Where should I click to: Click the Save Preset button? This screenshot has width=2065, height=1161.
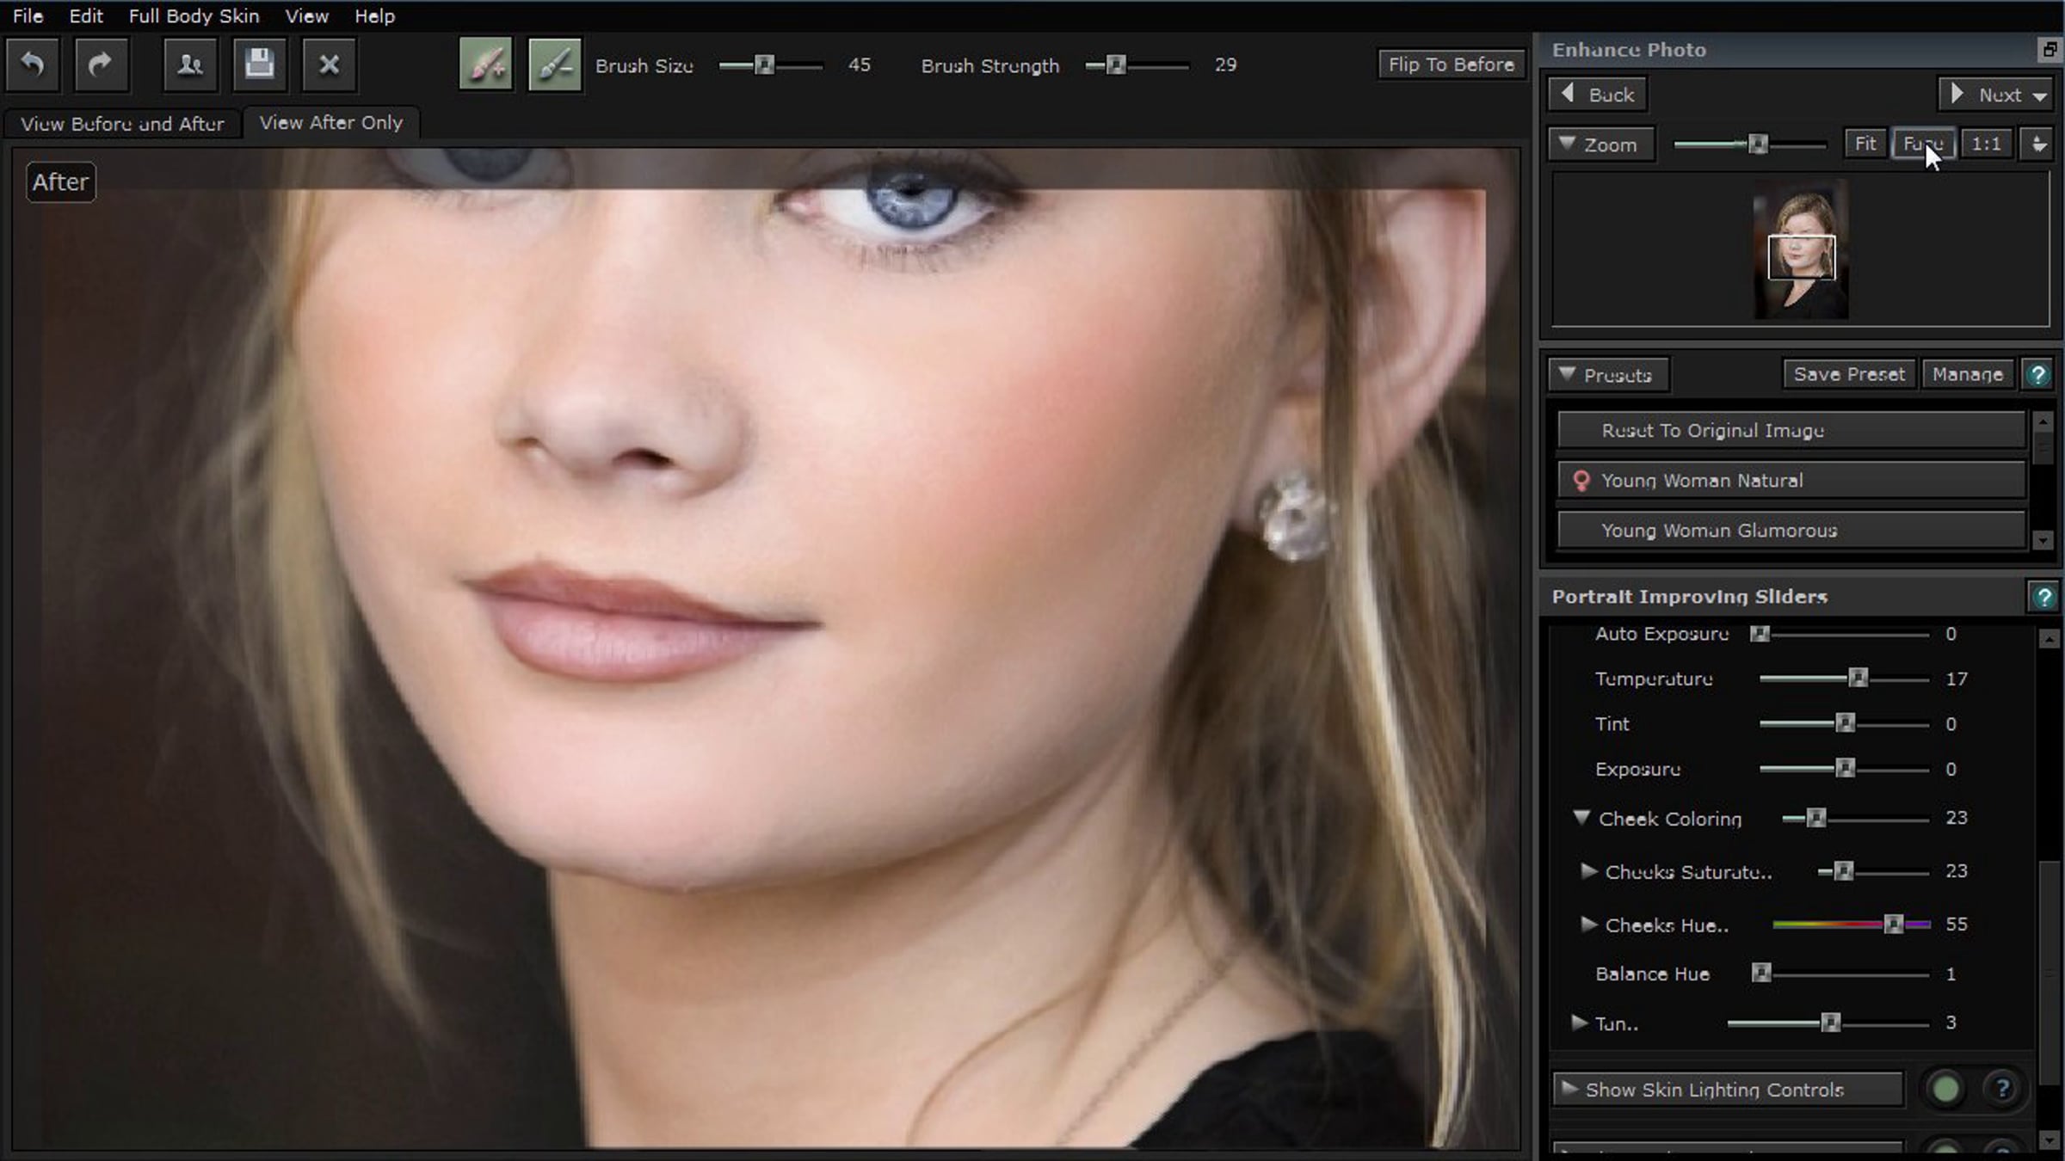1849,375
